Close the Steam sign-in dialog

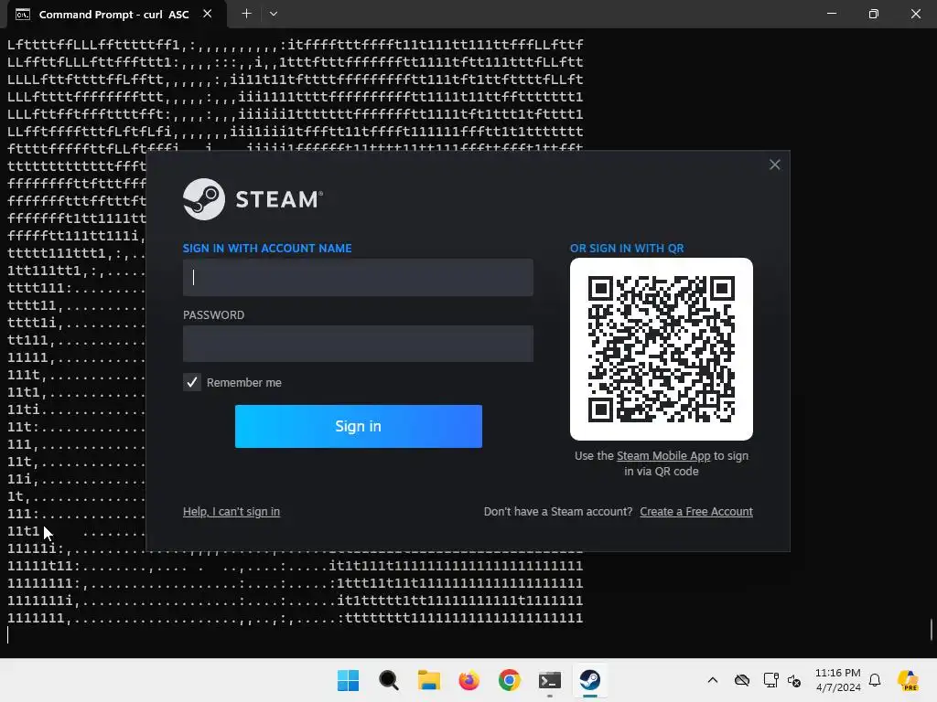pos(774,165)
